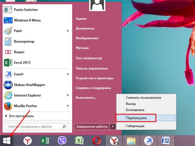Open shutdown options arrow next to Завершение работы
The height and width of the screenshot is (146, 195).
(x=113, y=127)
